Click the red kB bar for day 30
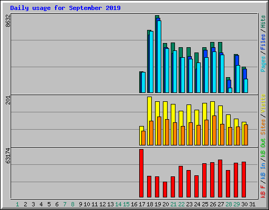269x210 pixels. click(244, 180)
